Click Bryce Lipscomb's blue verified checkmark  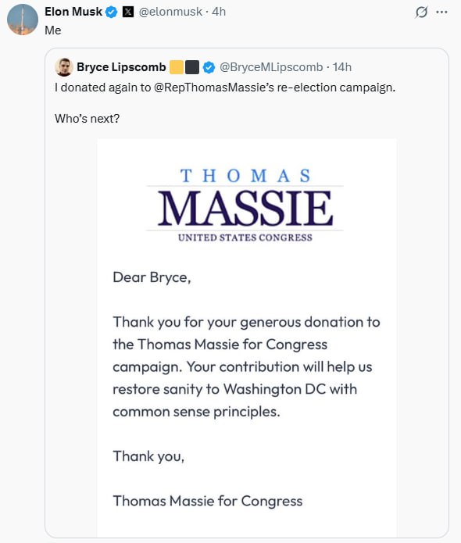tap(209, 67)
